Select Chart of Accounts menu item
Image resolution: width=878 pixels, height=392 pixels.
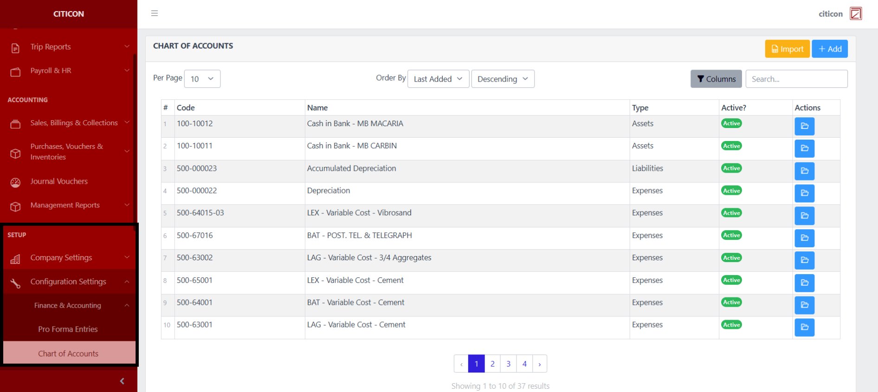tap(68, 353)
